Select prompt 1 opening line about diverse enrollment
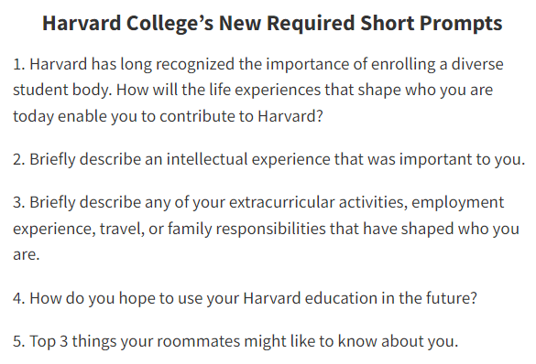The width and height of the screenshot is (536, 364). click(258, 64)
